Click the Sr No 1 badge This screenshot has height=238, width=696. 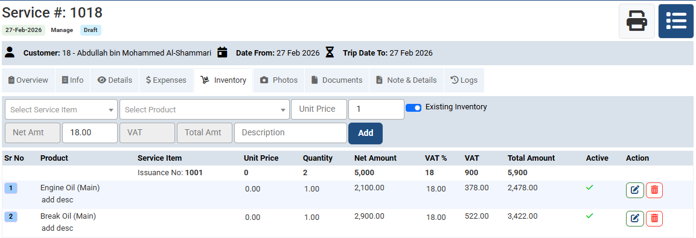(11, 188)
